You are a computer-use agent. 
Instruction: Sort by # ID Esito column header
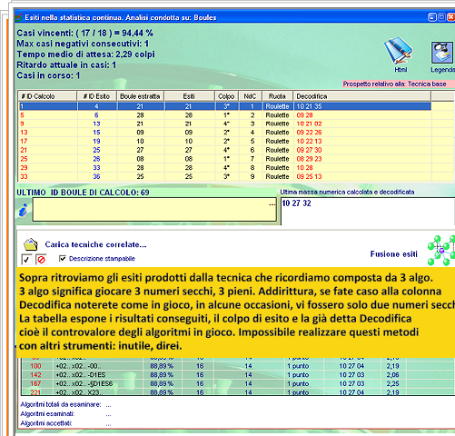click(97, 96)
